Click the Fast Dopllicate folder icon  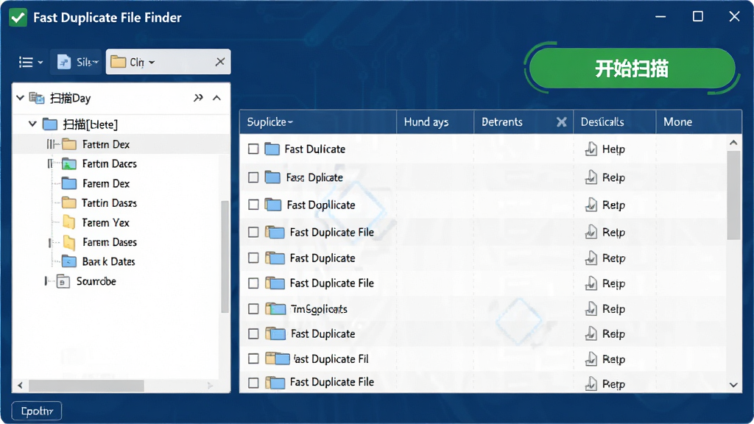click(x=273, y=205)
